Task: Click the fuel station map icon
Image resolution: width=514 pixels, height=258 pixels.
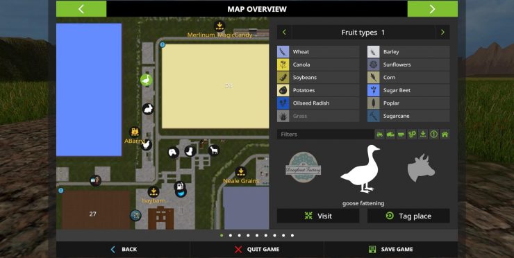Action: point(179,187)
